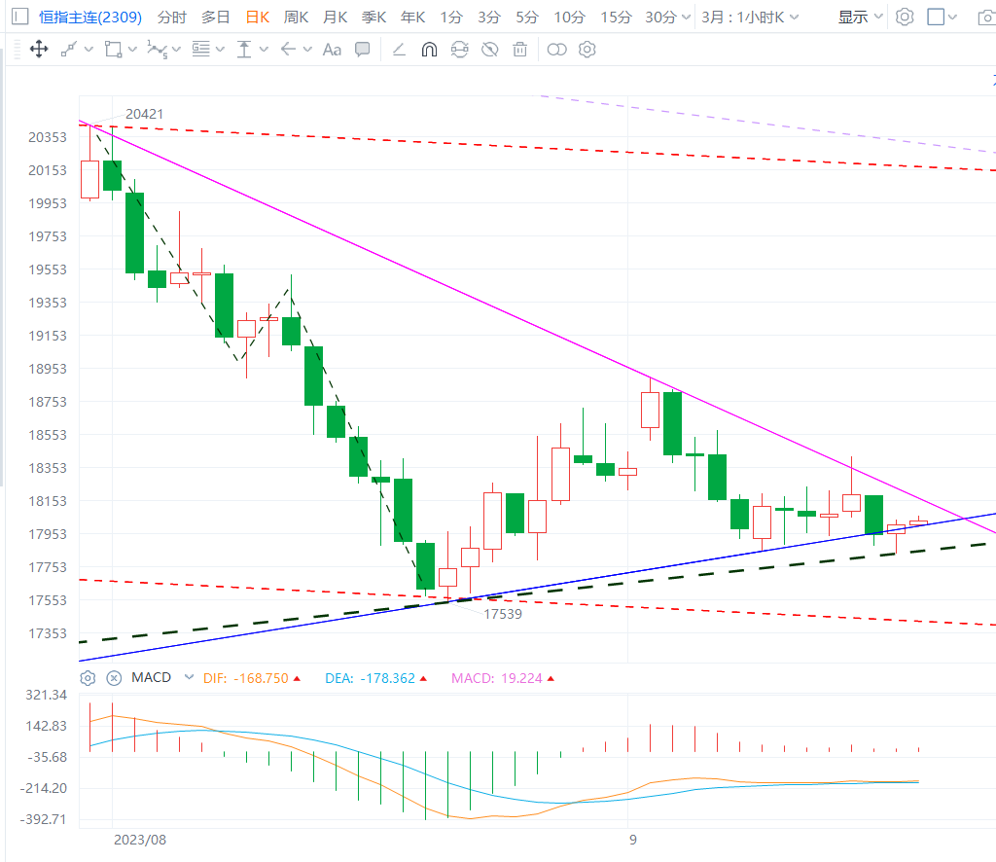Select the 日K daily candlestick period
Screen dimensions: 996x862
(257, 18)
